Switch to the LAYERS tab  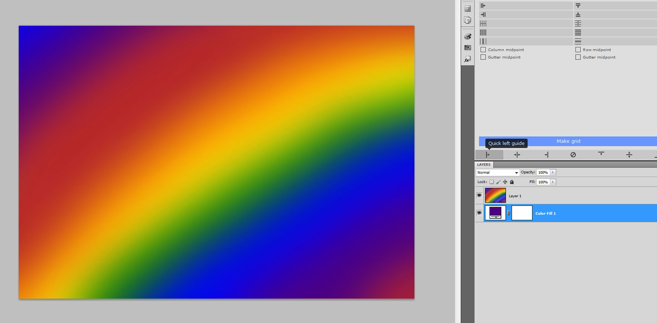pos(484,164)
